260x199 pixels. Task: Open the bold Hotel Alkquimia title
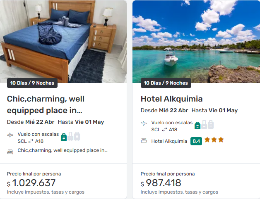171,99
